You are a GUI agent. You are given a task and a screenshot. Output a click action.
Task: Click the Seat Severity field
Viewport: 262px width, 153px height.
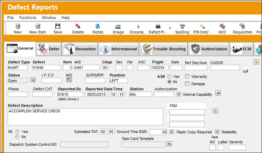(x=237, y=147)
